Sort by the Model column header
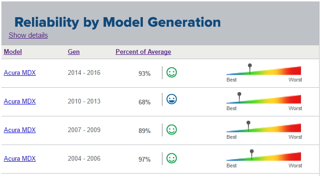 point(13,52)
